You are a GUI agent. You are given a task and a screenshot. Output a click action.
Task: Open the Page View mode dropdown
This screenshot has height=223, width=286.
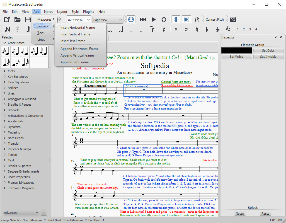107,20
